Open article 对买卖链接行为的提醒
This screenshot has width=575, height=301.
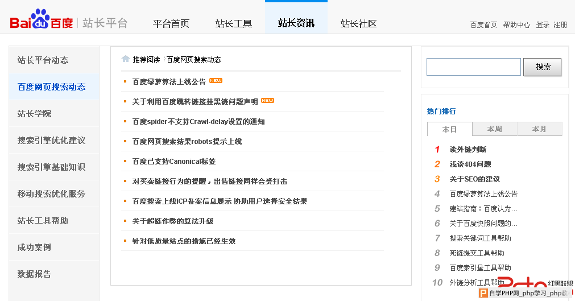click(x=210, y=181)
